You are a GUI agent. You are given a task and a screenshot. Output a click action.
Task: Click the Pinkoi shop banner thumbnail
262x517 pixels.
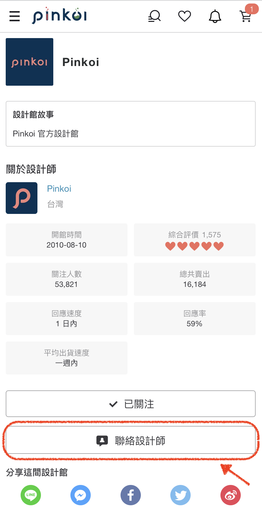click(x=29, y=62)
